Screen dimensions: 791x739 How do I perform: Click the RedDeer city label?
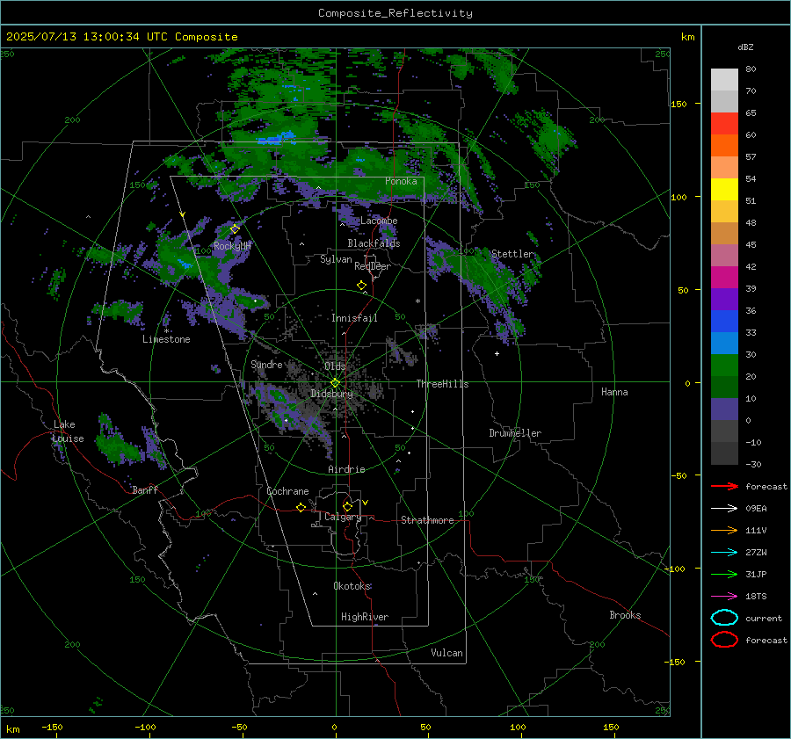pos(373,266)
